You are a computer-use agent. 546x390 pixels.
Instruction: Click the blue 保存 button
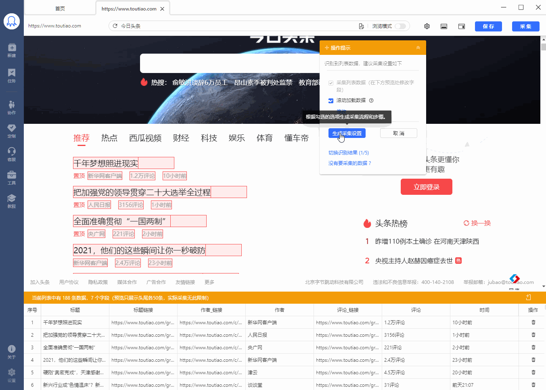coord(488,26)
